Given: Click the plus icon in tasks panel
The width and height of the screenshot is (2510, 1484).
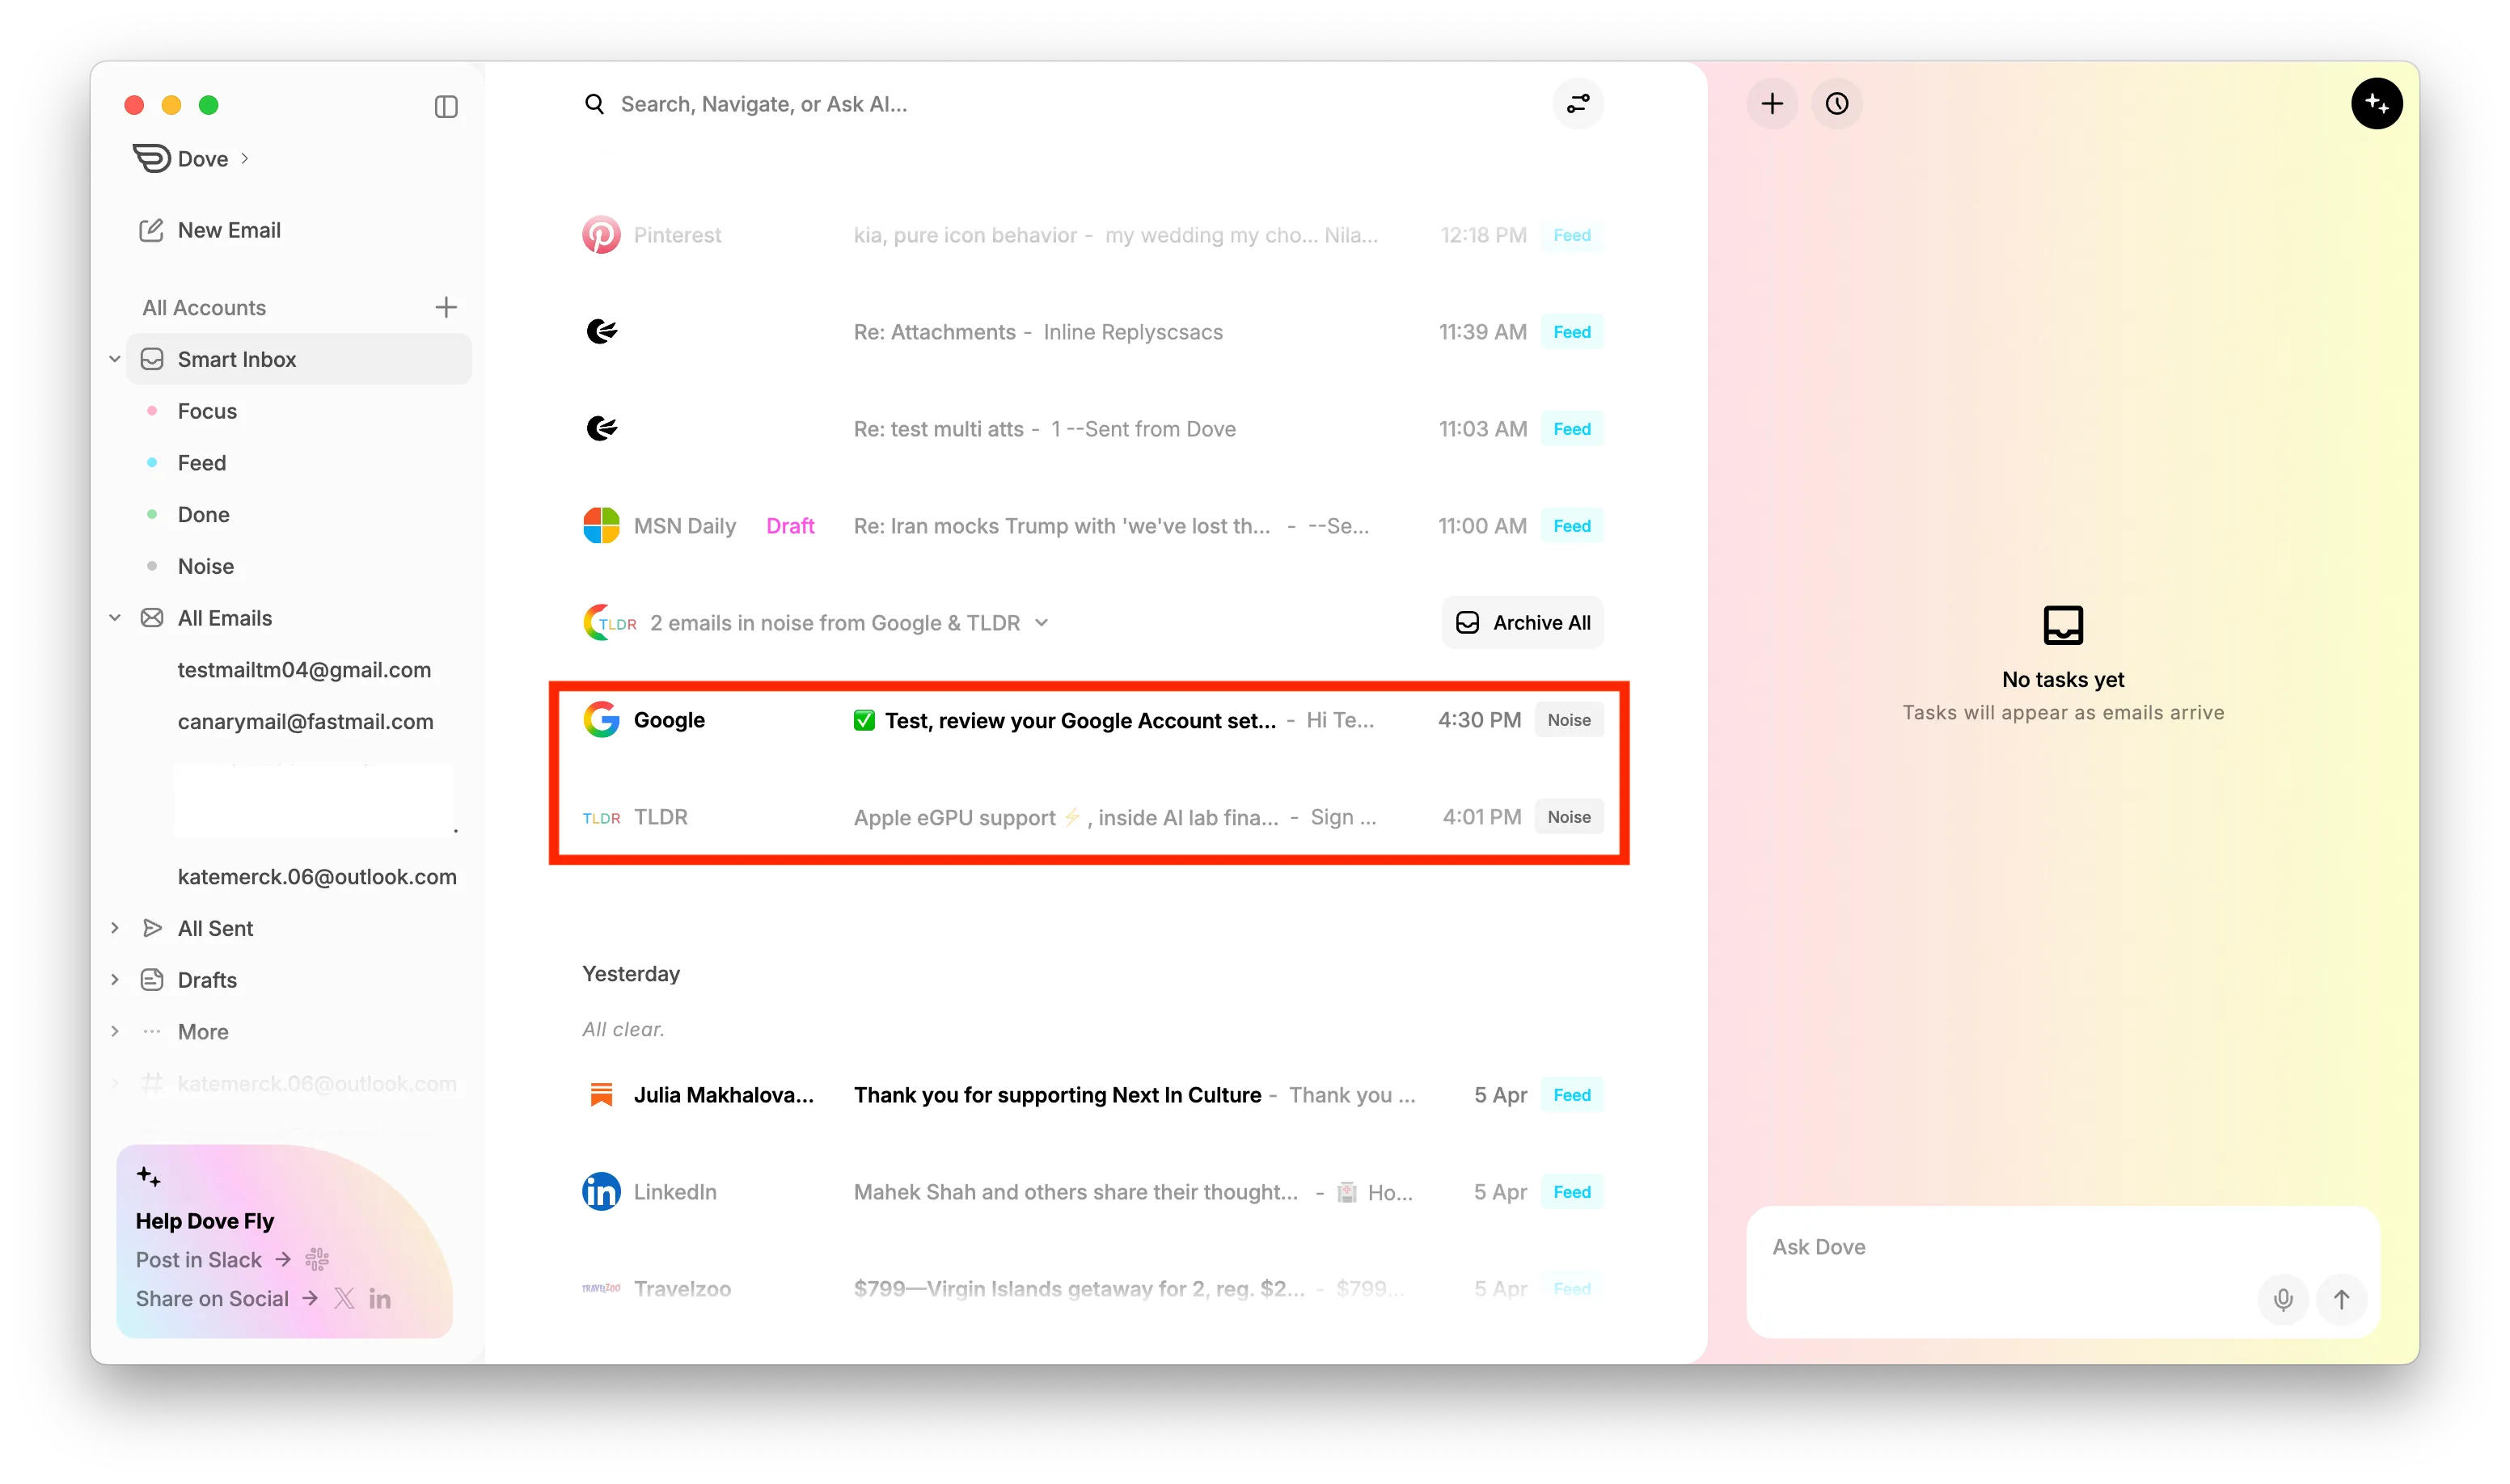Looking at the screenshot, I should (1772, 104).
